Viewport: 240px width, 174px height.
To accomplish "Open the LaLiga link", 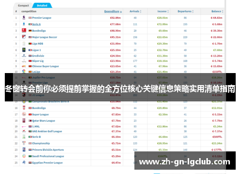I will [x=36, y=72].
